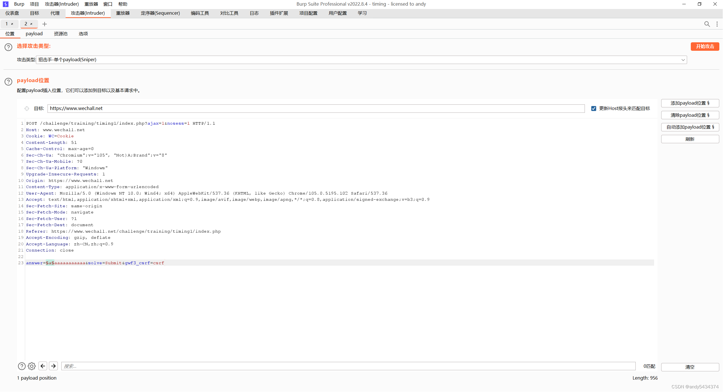The width and height of the screenshot is (723, 392).
Task: Click gwf3_csrf=csrf parameter in body
Action: [144, 263]
